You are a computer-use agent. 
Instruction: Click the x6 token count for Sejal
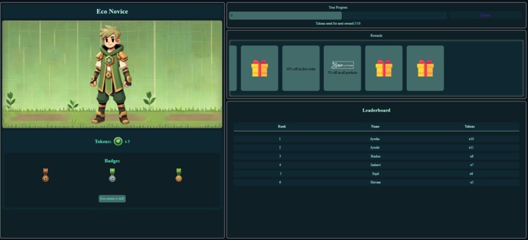[x=472, y=174]
